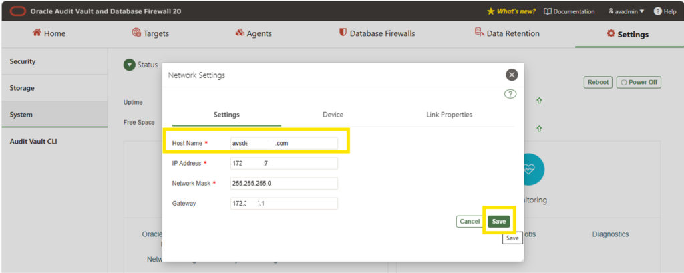Switch to the Device tab

point(333,115)
